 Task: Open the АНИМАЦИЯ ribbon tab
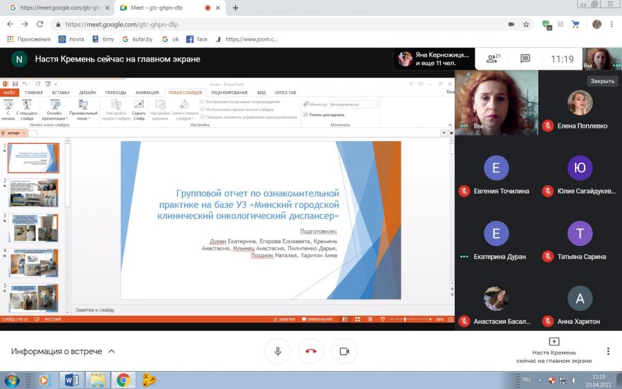click(x=147, y=93)
